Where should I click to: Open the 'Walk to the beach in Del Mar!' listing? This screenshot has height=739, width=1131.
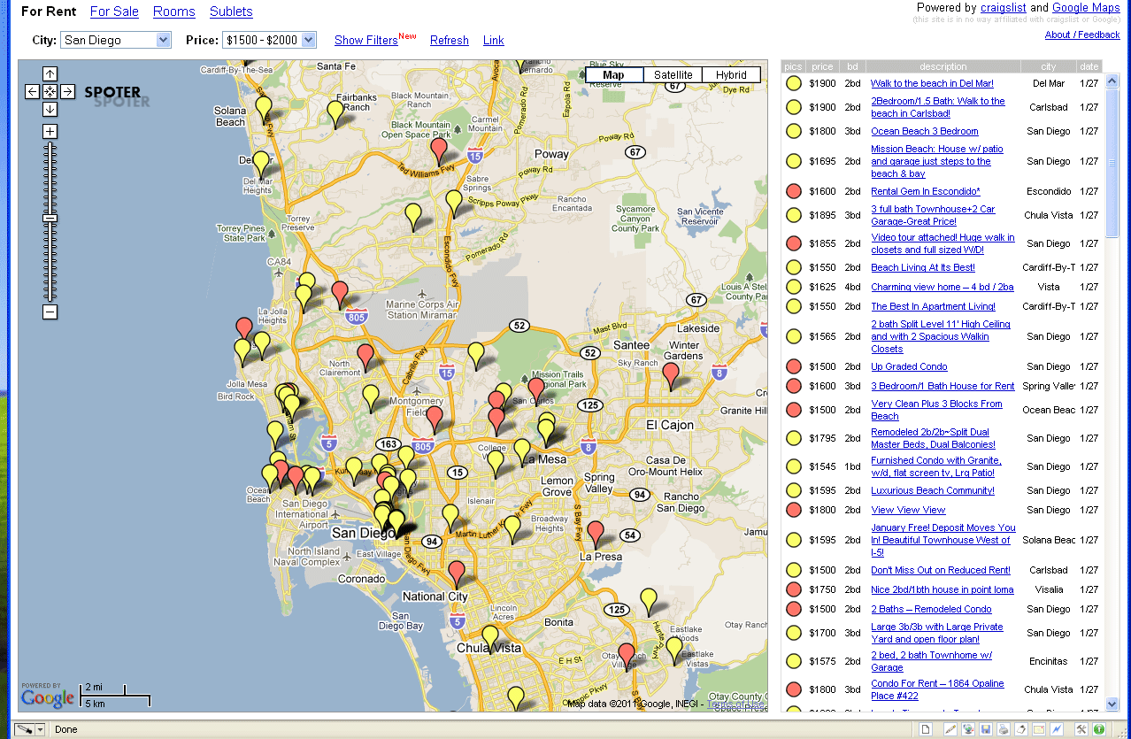931,83
